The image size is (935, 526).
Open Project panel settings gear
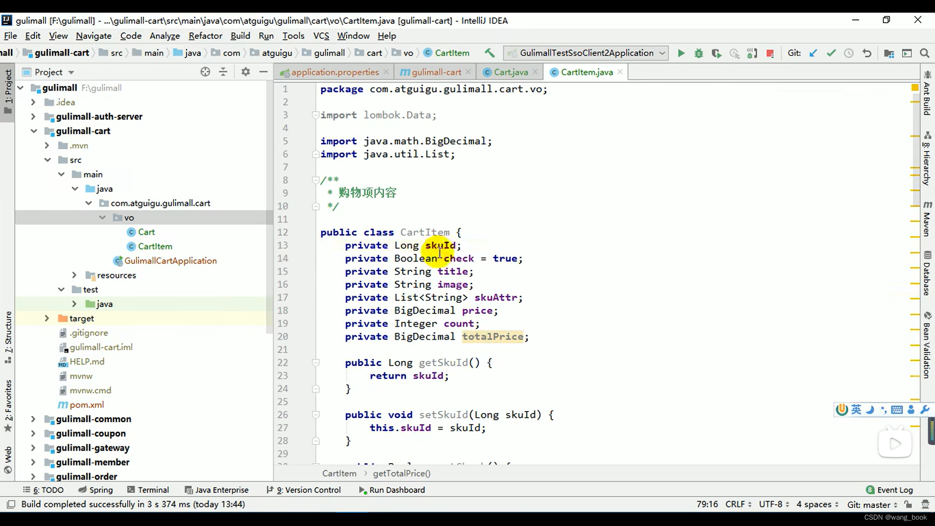[245, 72]
